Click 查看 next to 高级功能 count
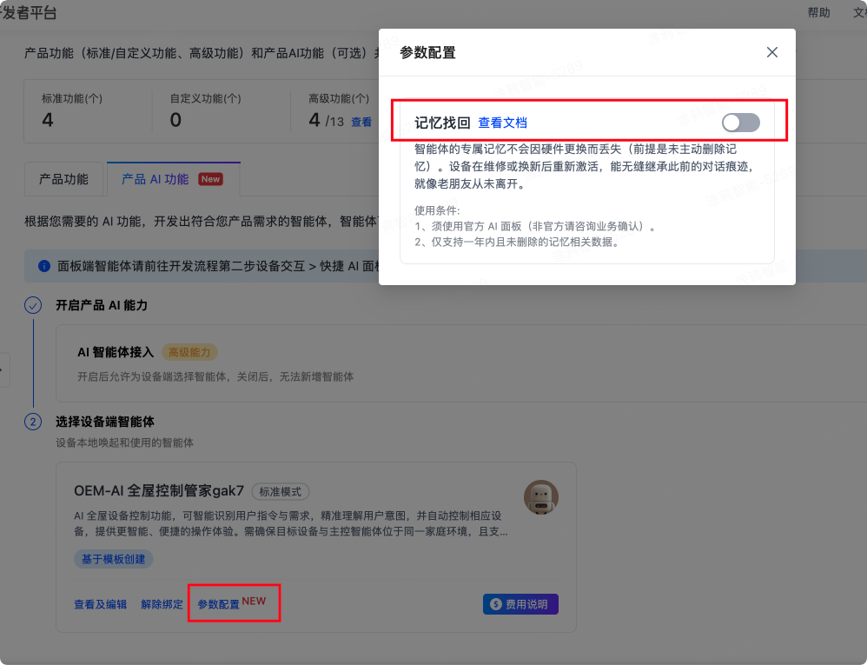The width and height of the screenshot is (867, 665). tap(361, 122)
